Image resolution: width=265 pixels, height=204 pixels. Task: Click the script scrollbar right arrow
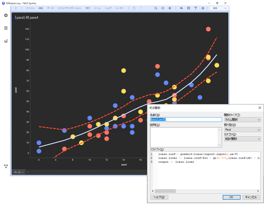tap(258, 191)
